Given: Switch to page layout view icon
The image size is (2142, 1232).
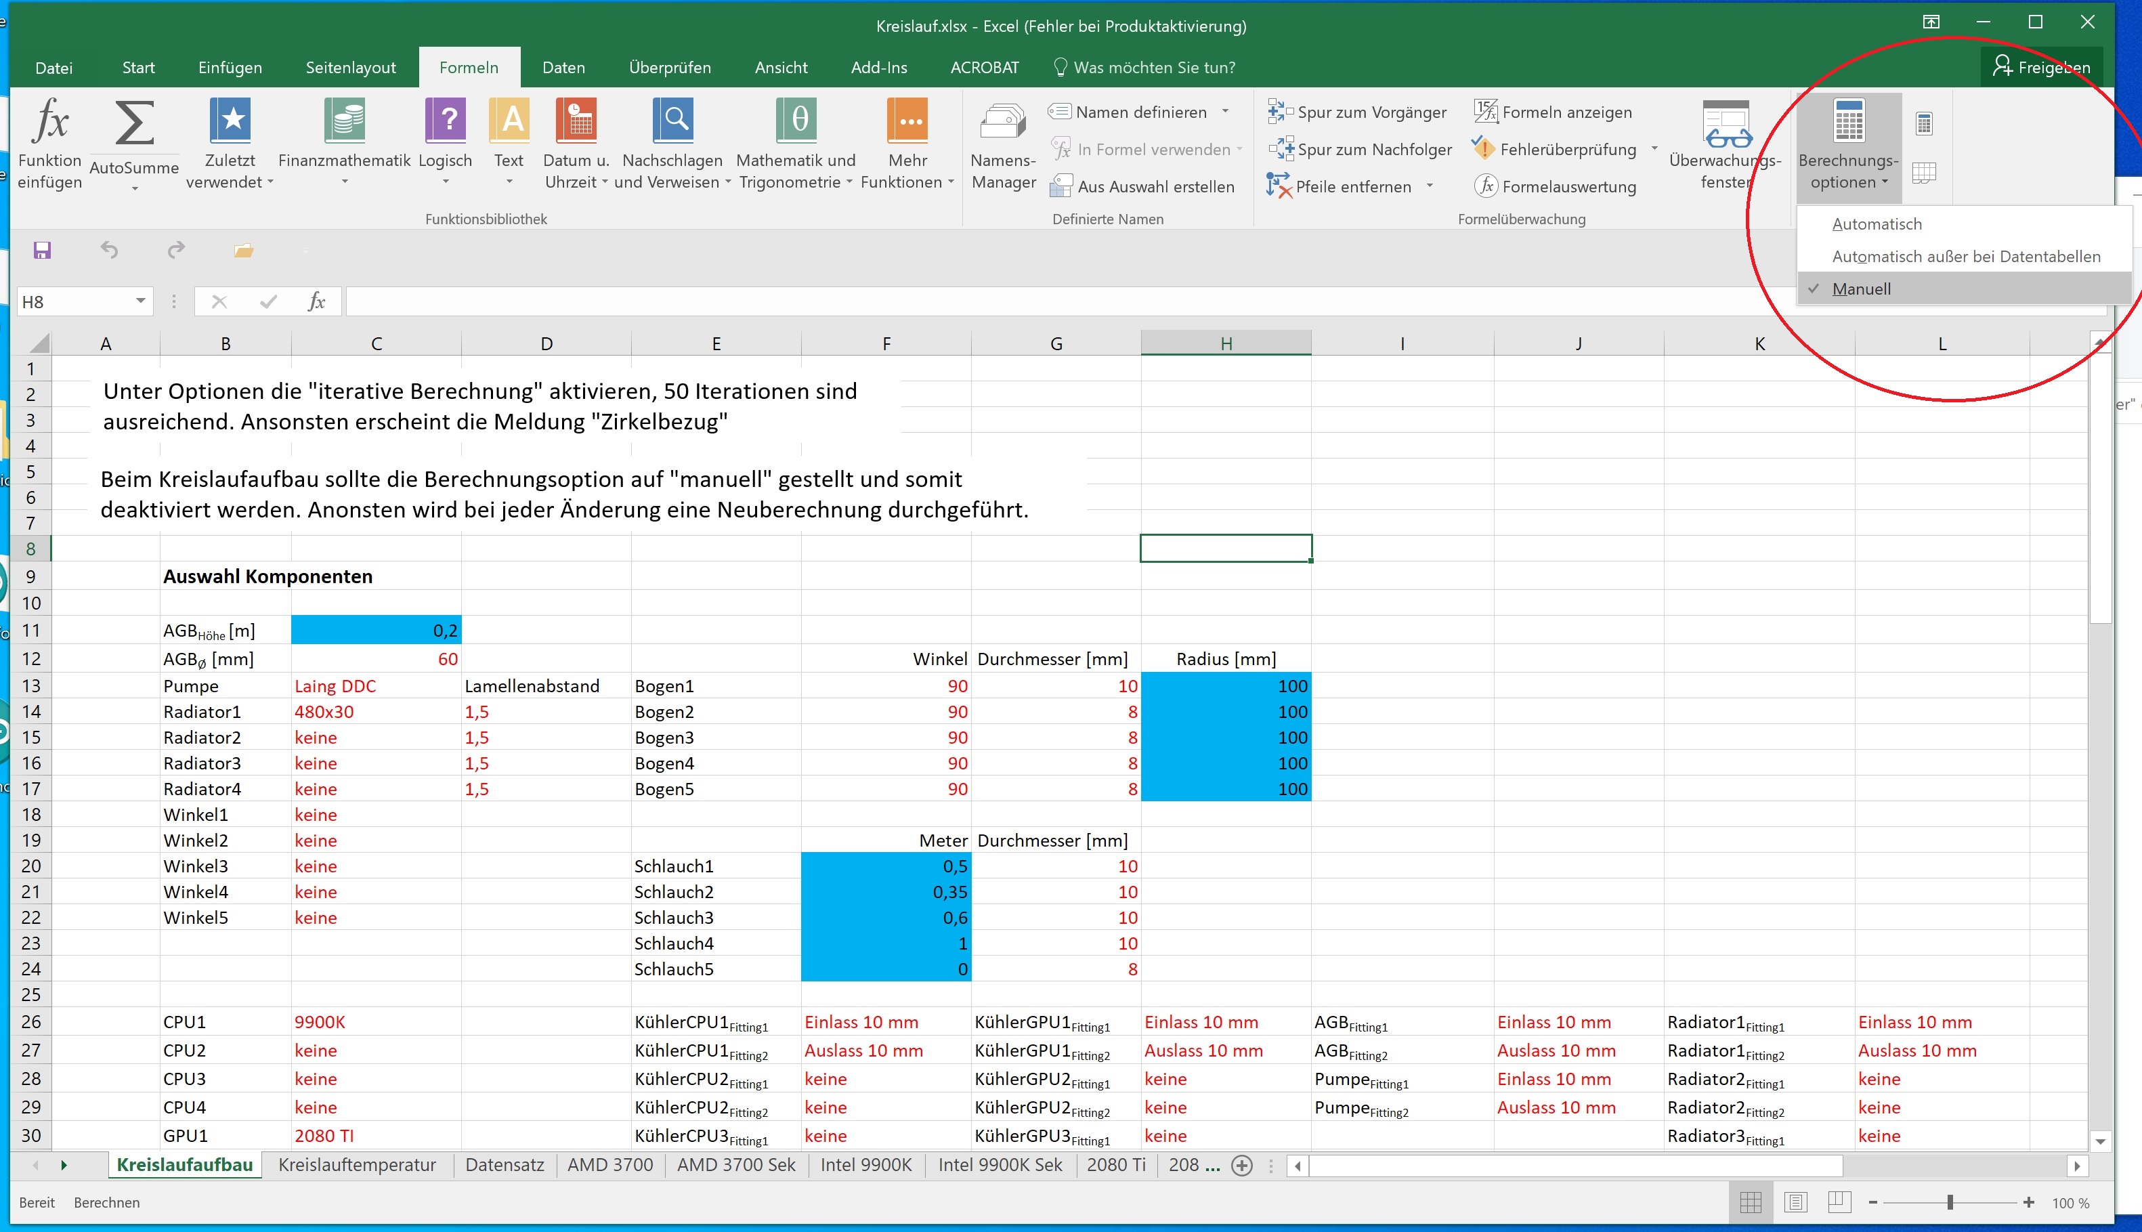Looking at the screenshot, I should (1795, 1202).
